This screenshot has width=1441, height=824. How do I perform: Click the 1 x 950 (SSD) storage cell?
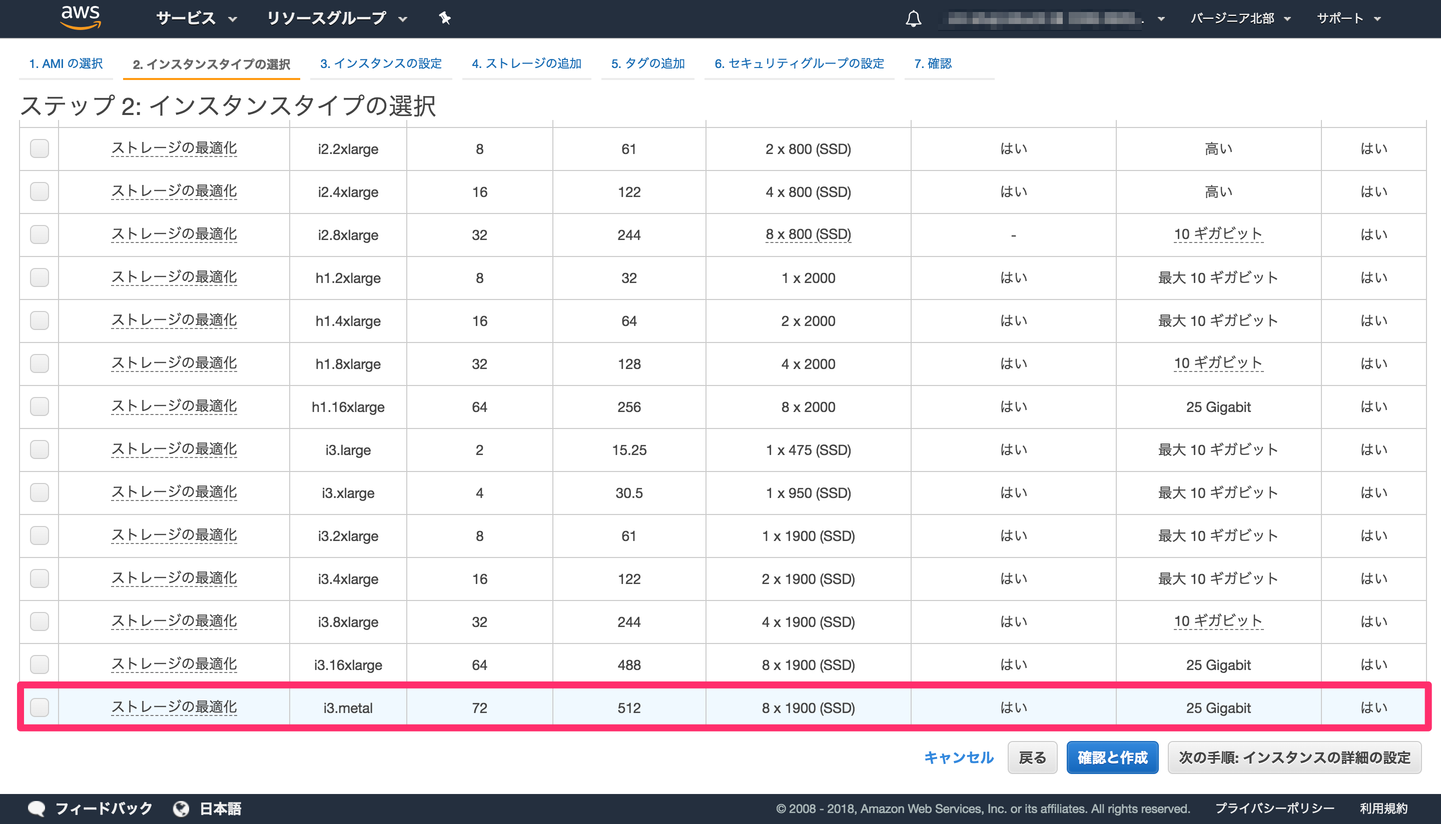[x=808, y=493]
